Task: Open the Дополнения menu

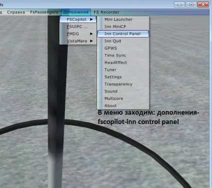Action: [x=76, y=12]
